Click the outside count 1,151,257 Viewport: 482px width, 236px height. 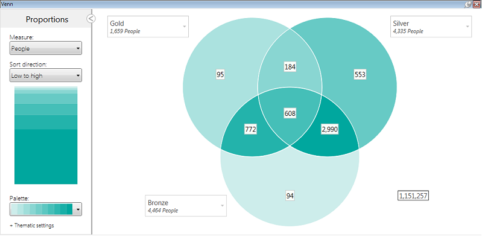[413, 196]
